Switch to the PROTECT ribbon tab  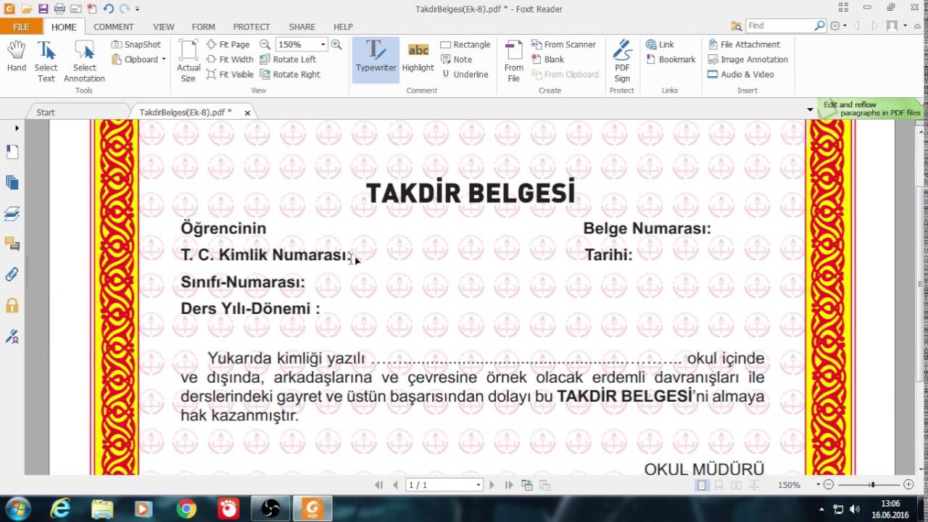(252, 27)
